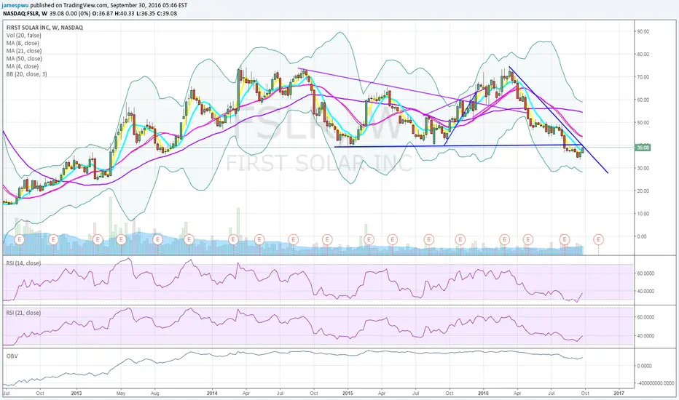Image resolution: width=679 pixels, height=400 pixels.
Task: Click the 50.00 price axis label
Action: [x=643, y=123]
